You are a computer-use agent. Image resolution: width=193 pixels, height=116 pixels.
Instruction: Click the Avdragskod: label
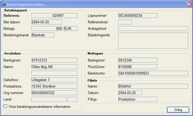tap(97, 29)
